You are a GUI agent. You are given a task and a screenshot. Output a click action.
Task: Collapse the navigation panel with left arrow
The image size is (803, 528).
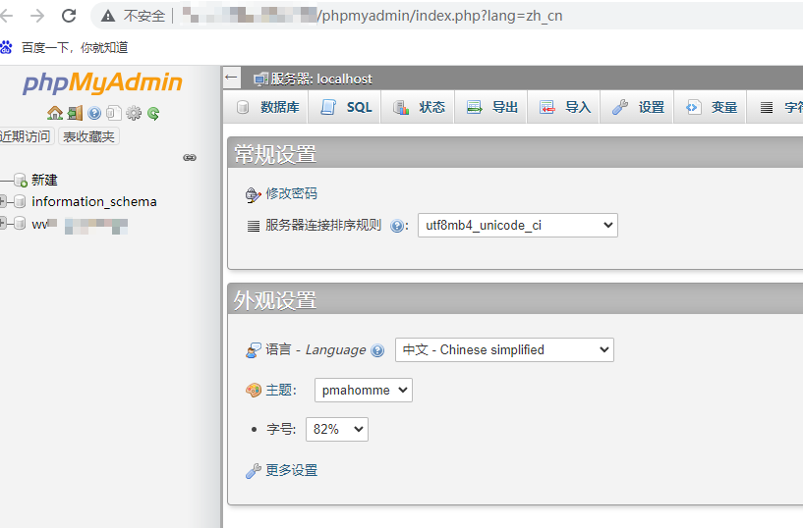pyautogui.click(x=232, y=78)
